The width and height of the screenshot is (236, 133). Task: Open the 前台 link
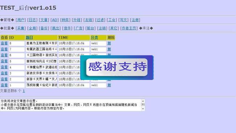(x=90, y=28)
